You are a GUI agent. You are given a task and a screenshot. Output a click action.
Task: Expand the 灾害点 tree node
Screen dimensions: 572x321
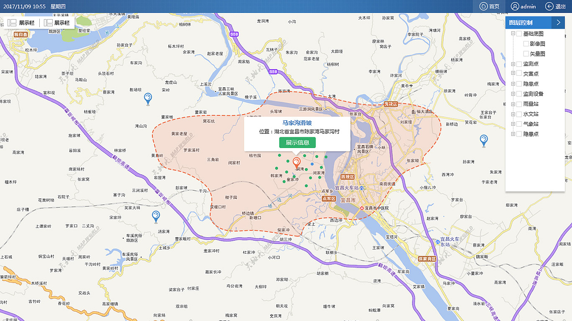(513, 74)
